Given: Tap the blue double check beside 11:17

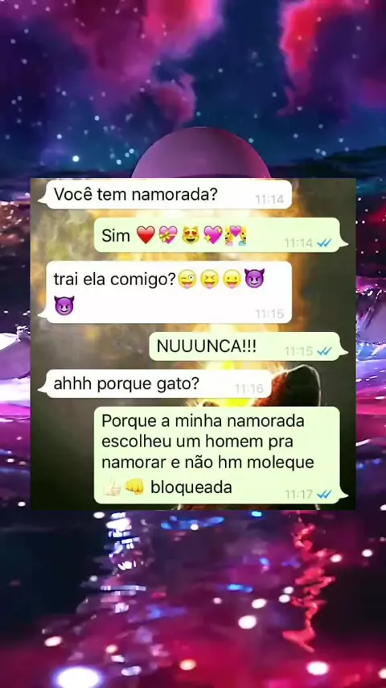Looking at the screenshot, I should click(x=324, y=495).
